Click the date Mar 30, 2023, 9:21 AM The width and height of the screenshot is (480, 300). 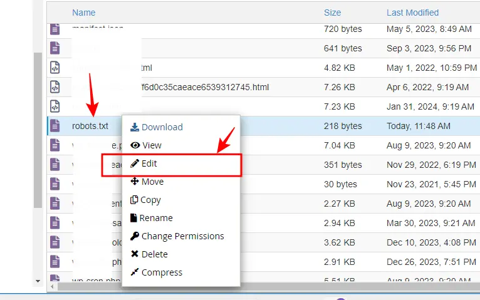[x=430, y=223]
